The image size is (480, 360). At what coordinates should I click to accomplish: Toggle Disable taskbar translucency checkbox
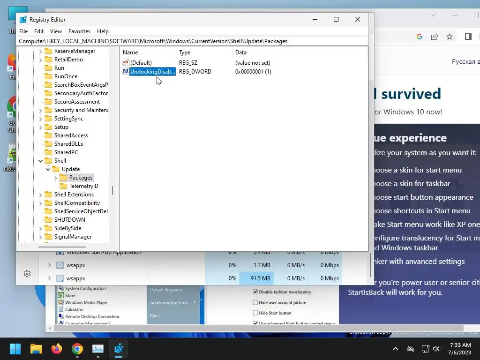(x=255, y=292)
